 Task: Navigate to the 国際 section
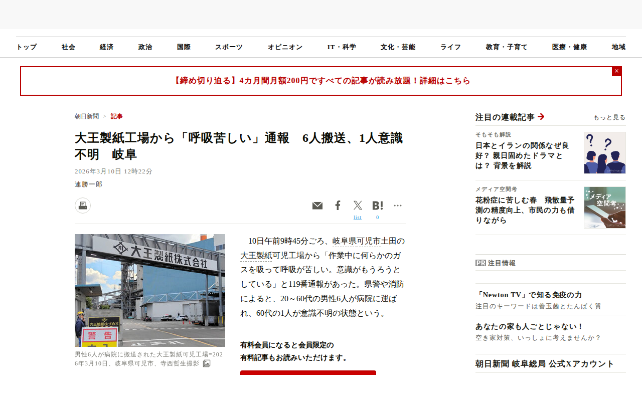click(184, 47)
